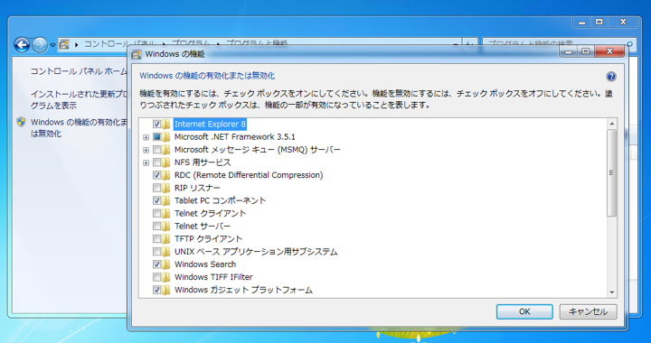Screen dimensions: 651x343
Task: Open the recent pages dropdown beside navigation arrows
Action: (52, 45)
